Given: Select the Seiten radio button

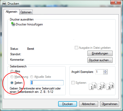Looking at the screenshot, I should click(12, 83).
